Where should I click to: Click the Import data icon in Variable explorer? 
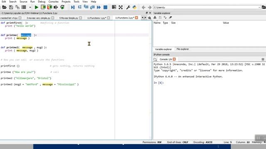click(x=155, y=17)
